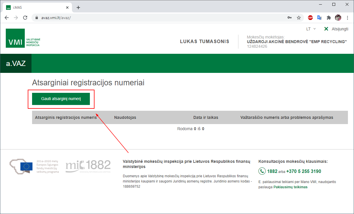This screenshot has height=214, width=354.
Task: Click the mic 1882 information center logo
Action: coord(88,166)
